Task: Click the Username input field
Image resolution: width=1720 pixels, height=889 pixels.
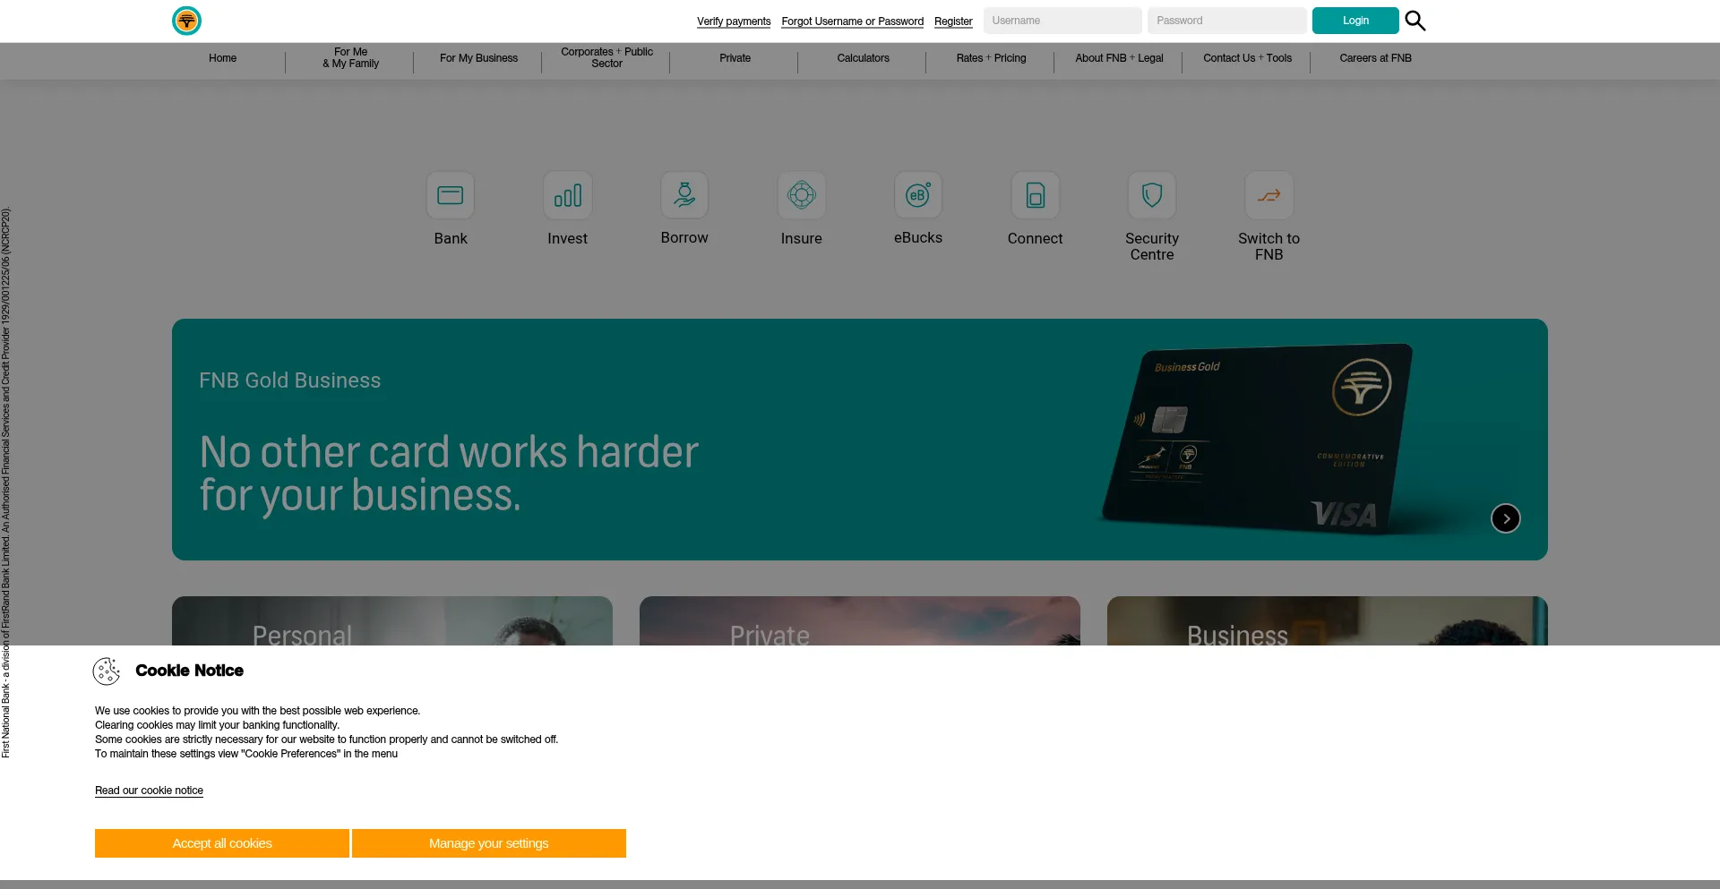Action: (1062, 21)
